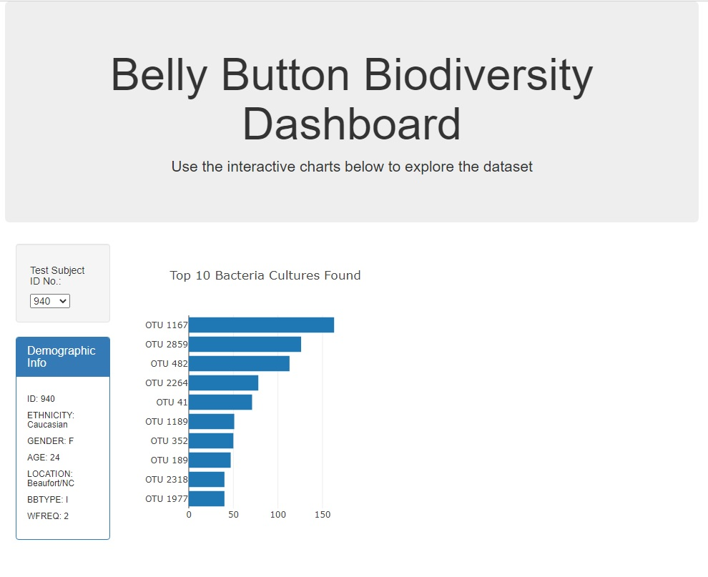Click the OTU 482 bar
Image resolution: width=708 pixels, height=577 pixels.
[x=238, y=363]
